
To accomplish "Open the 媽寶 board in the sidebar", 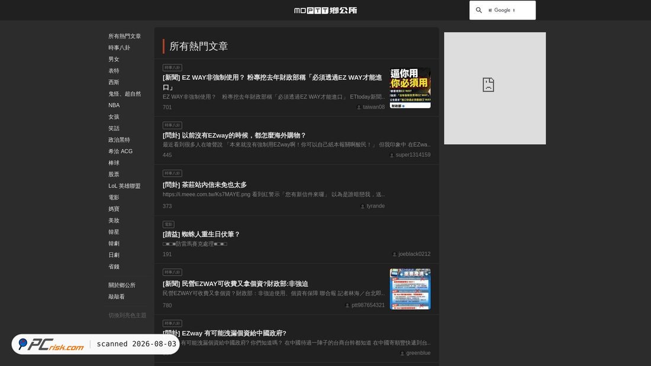I will tap(114, 209).
